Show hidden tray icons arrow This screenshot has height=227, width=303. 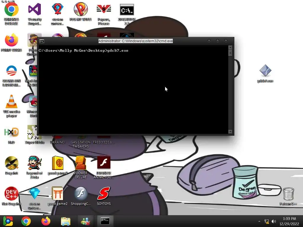click(x=259, y=221)
